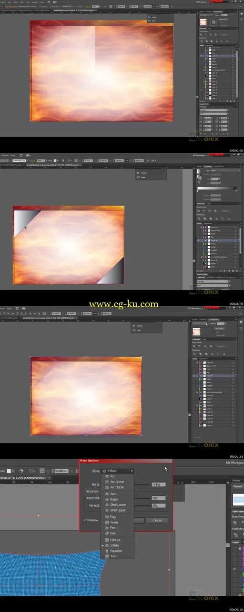Cancel the Warp Options dialog
This screenshot has width=244, height=612.
coord(157,521)
